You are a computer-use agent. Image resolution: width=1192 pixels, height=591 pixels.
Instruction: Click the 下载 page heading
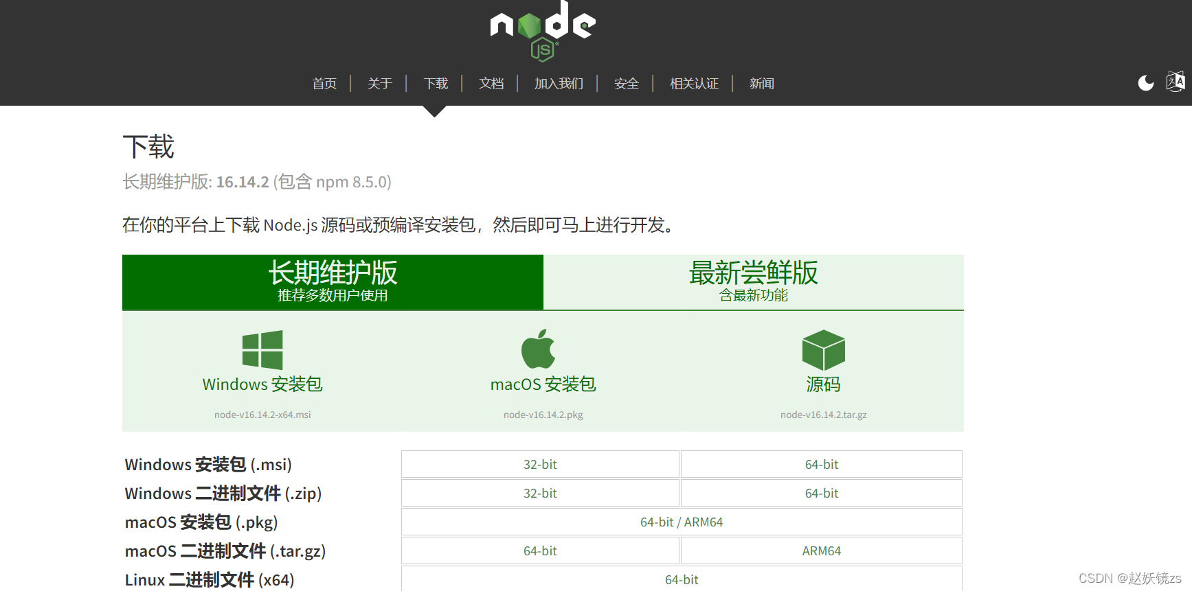click(x=148, y=147)
